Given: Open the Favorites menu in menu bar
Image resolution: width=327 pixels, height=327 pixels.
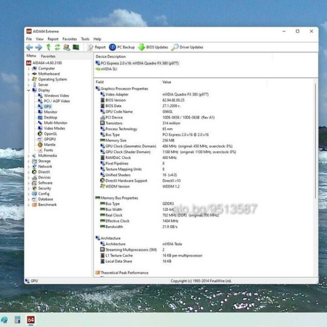Looking at the screenshot, I should [x=69, y=39].
